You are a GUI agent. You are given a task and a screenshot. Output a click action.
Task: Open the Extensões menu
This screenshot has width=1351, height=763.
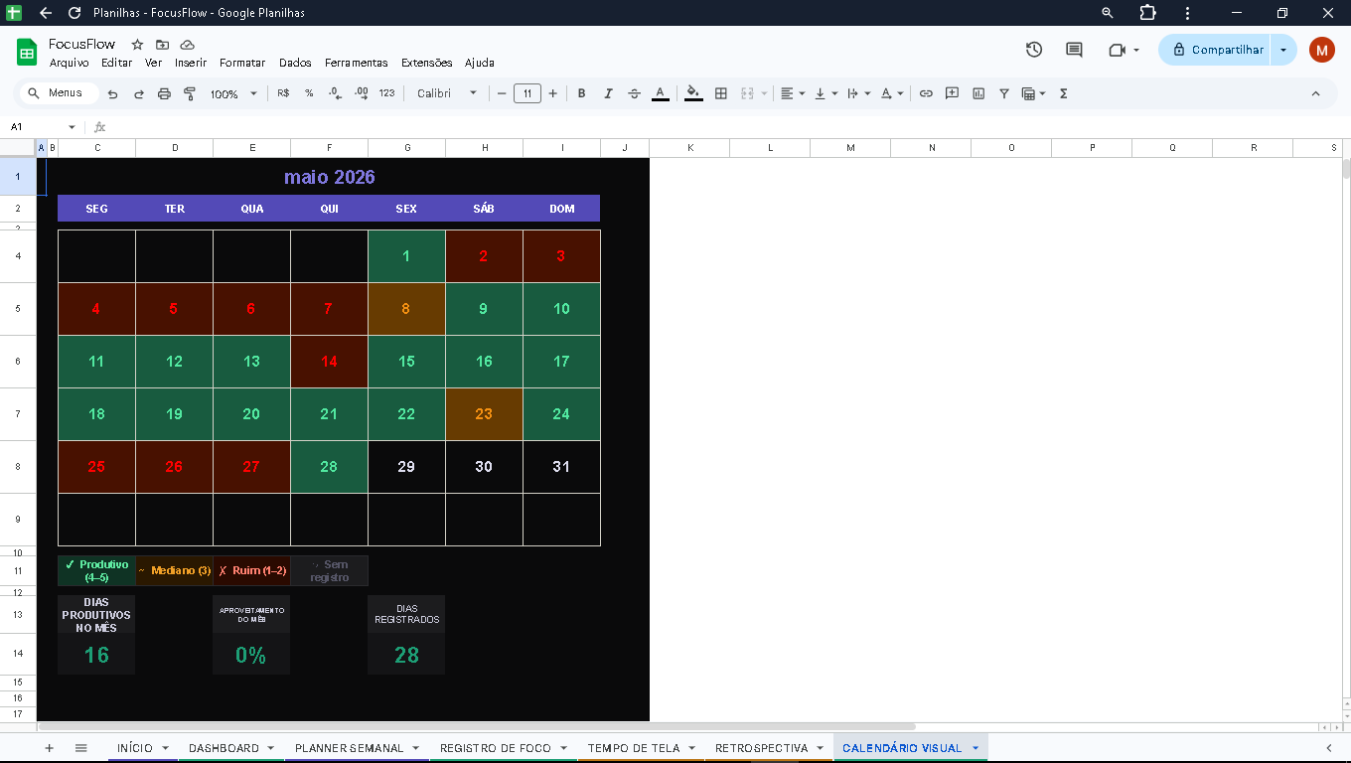(x=426, y=63)
